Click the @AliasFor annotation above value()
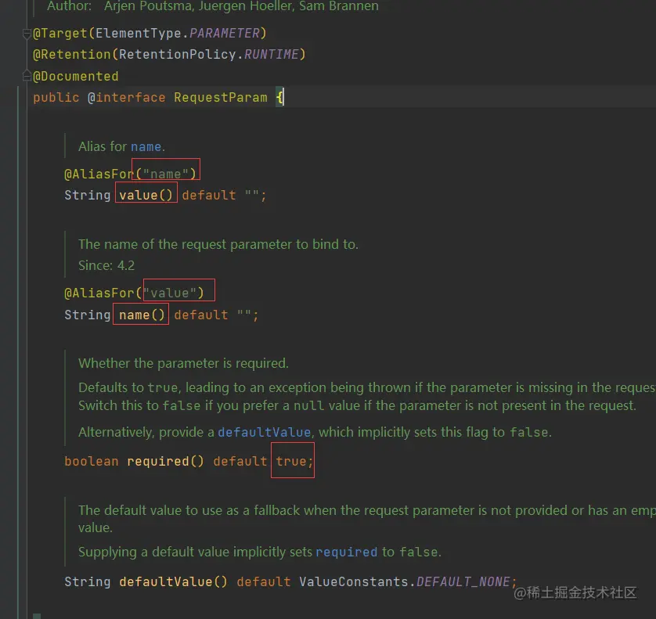 (99, 174)
